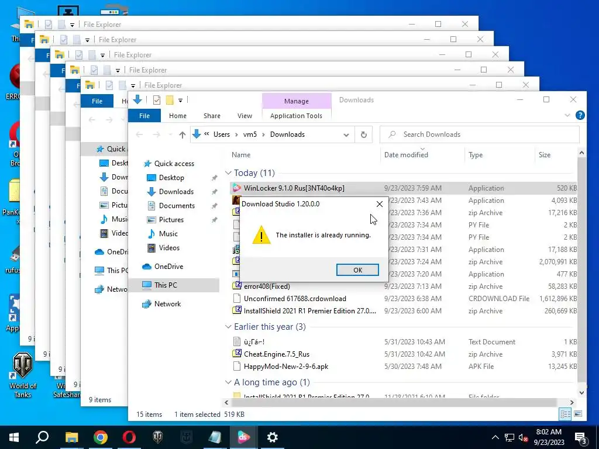Open the notification center icon
This screenshot has height=449, width=599.
(x=581, y=437)
